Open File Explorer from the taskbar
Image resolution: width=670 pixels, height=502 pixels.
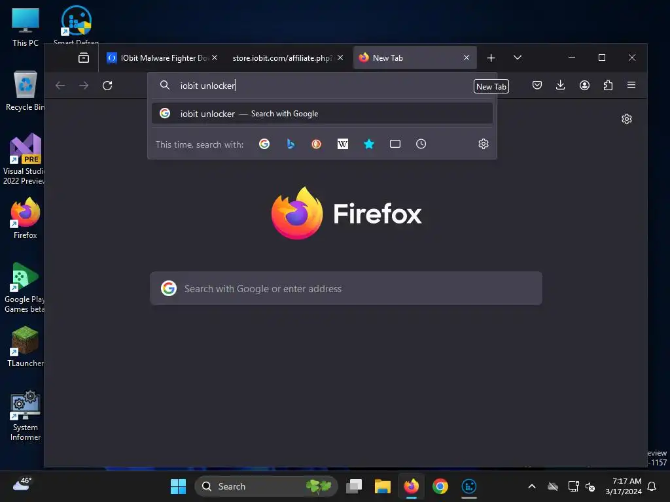[382, 486]
